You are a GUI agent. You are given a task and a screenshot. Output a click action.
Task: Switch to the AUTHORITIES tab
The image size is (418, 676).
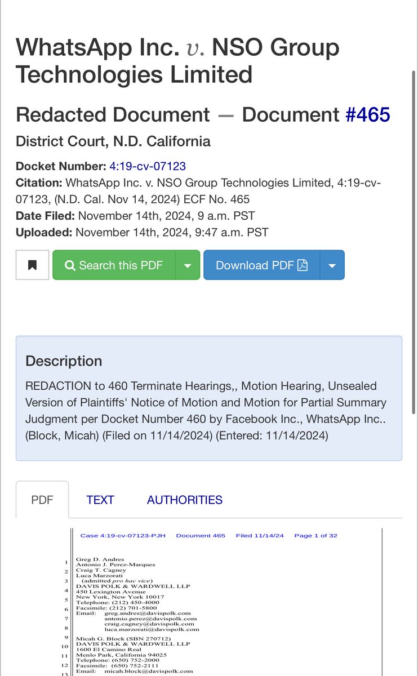(185, 500)
